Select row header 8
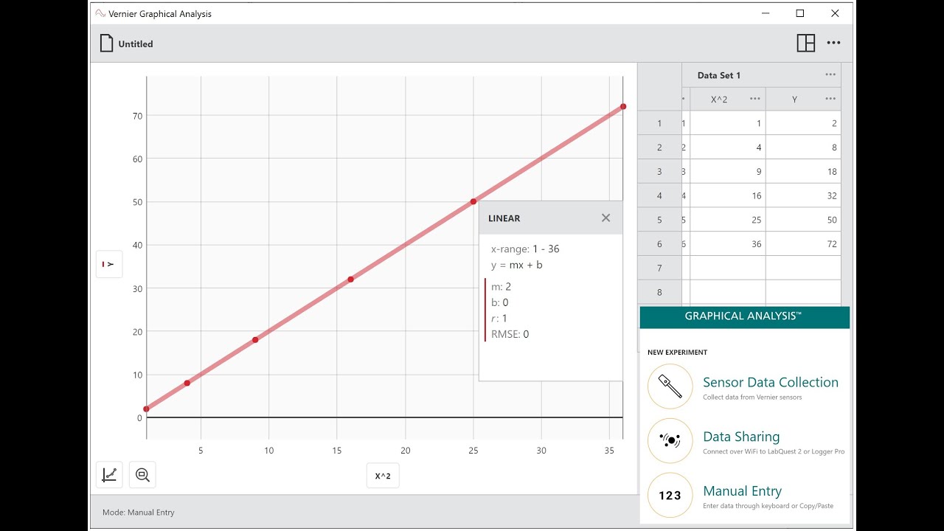 click(659, 292)
